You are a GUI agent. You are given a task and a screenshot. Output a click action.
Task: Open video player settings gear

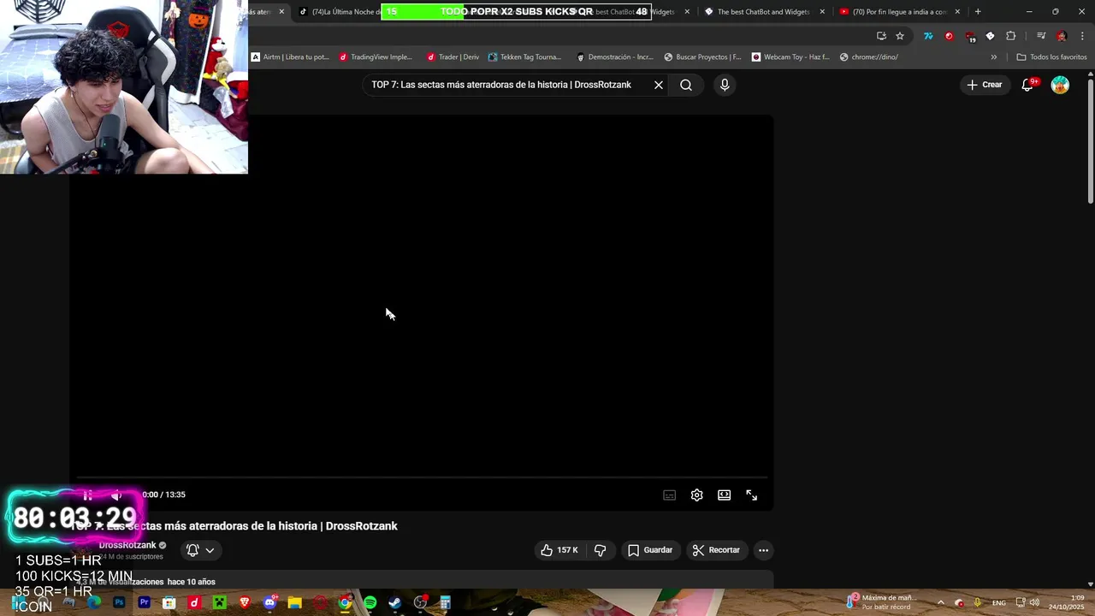click(697, 495)
